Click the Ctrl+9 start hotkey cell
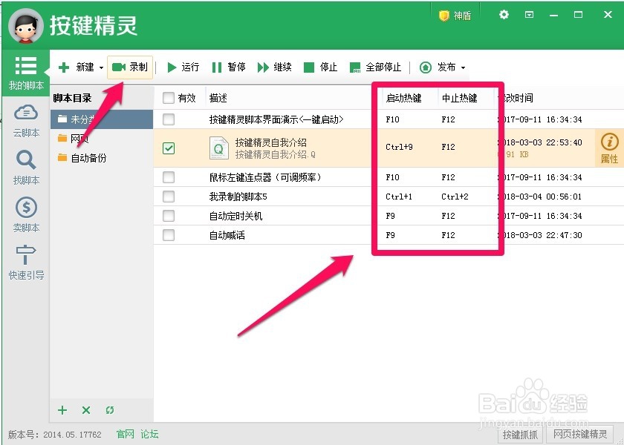Viewport: 624px width, 445px height. click(399, 147)
